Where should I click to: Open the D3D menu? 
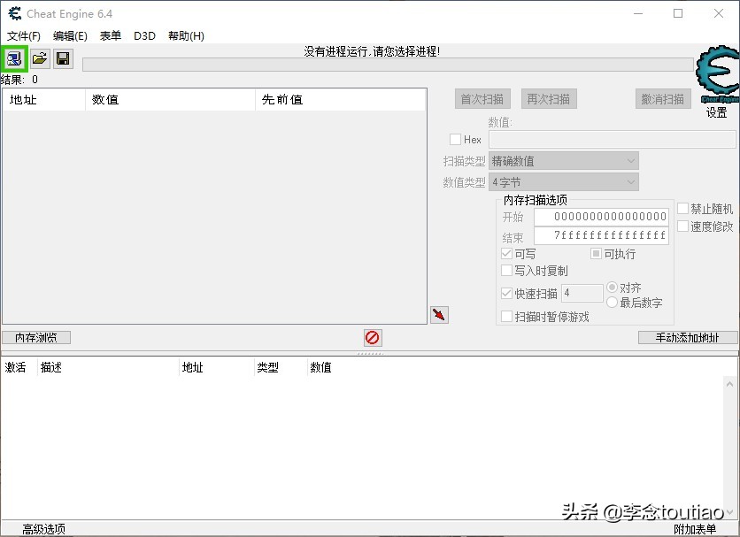[144, 36]
